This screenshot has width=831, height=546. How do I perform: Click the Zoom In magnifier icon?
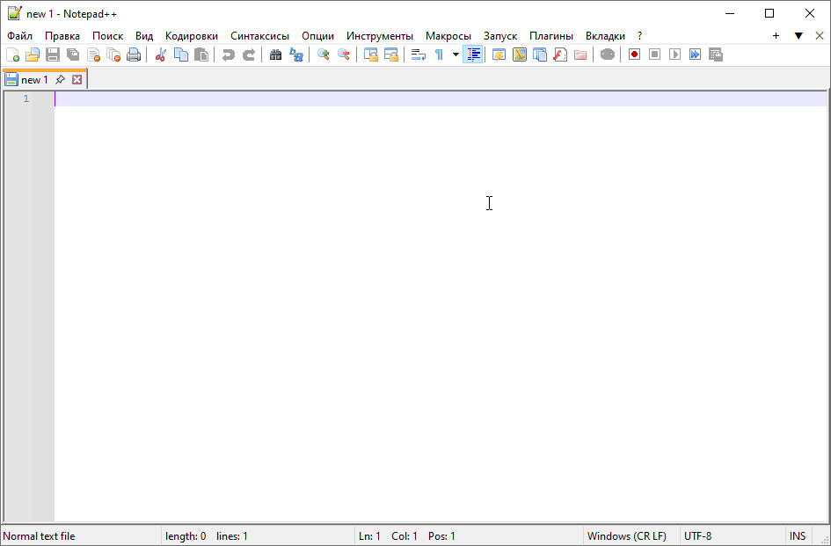[x=323, y=55]
